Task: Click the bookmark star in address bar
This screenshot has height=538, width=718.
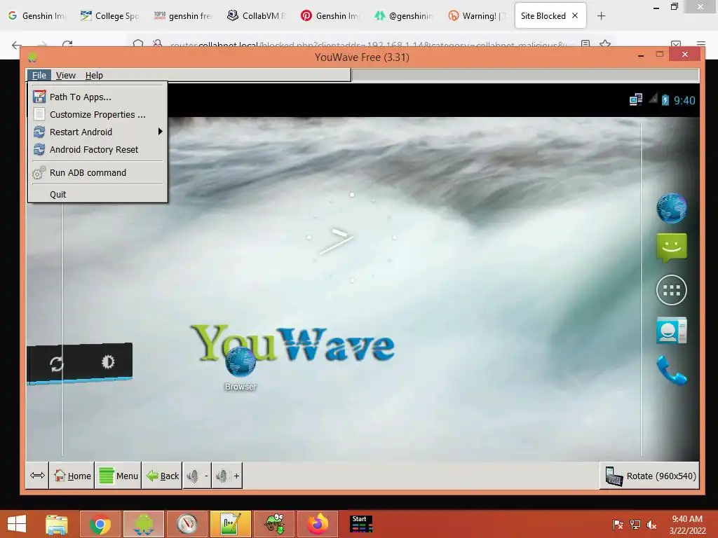Action: pos(605,44)
